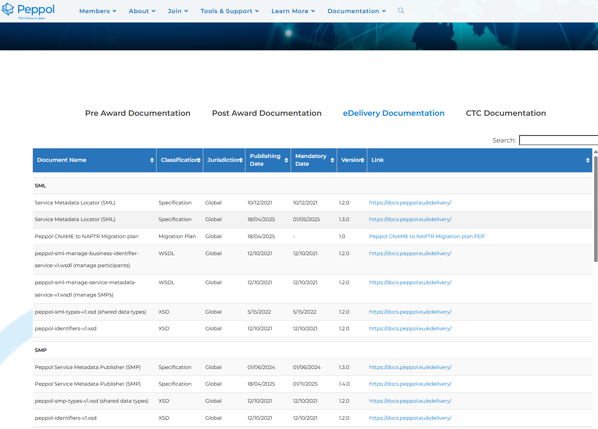This screenshot has height=429, width=598.
Task: Sort by Document Name column arrows
Action: click(x=152, y=160)
